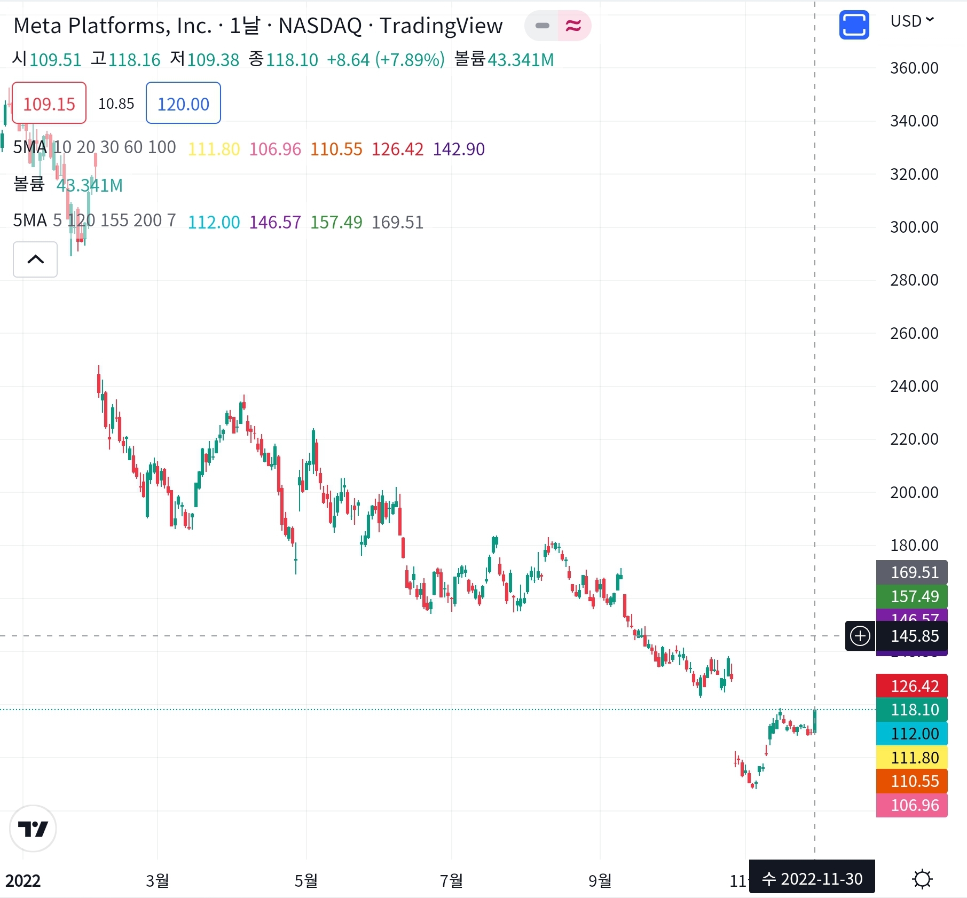Click the +8.64 (+7.89%) change value
Screen dimensions: 967x898
[x=386, y=60]
